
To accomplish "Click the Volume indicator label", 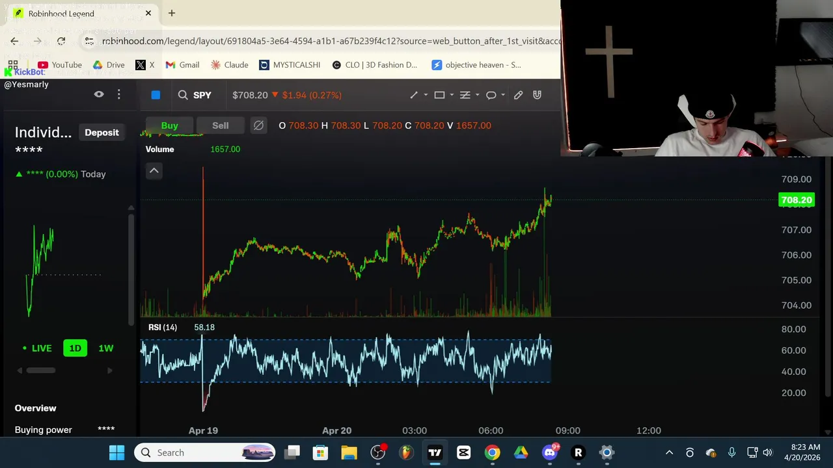I will coord(159,149).
